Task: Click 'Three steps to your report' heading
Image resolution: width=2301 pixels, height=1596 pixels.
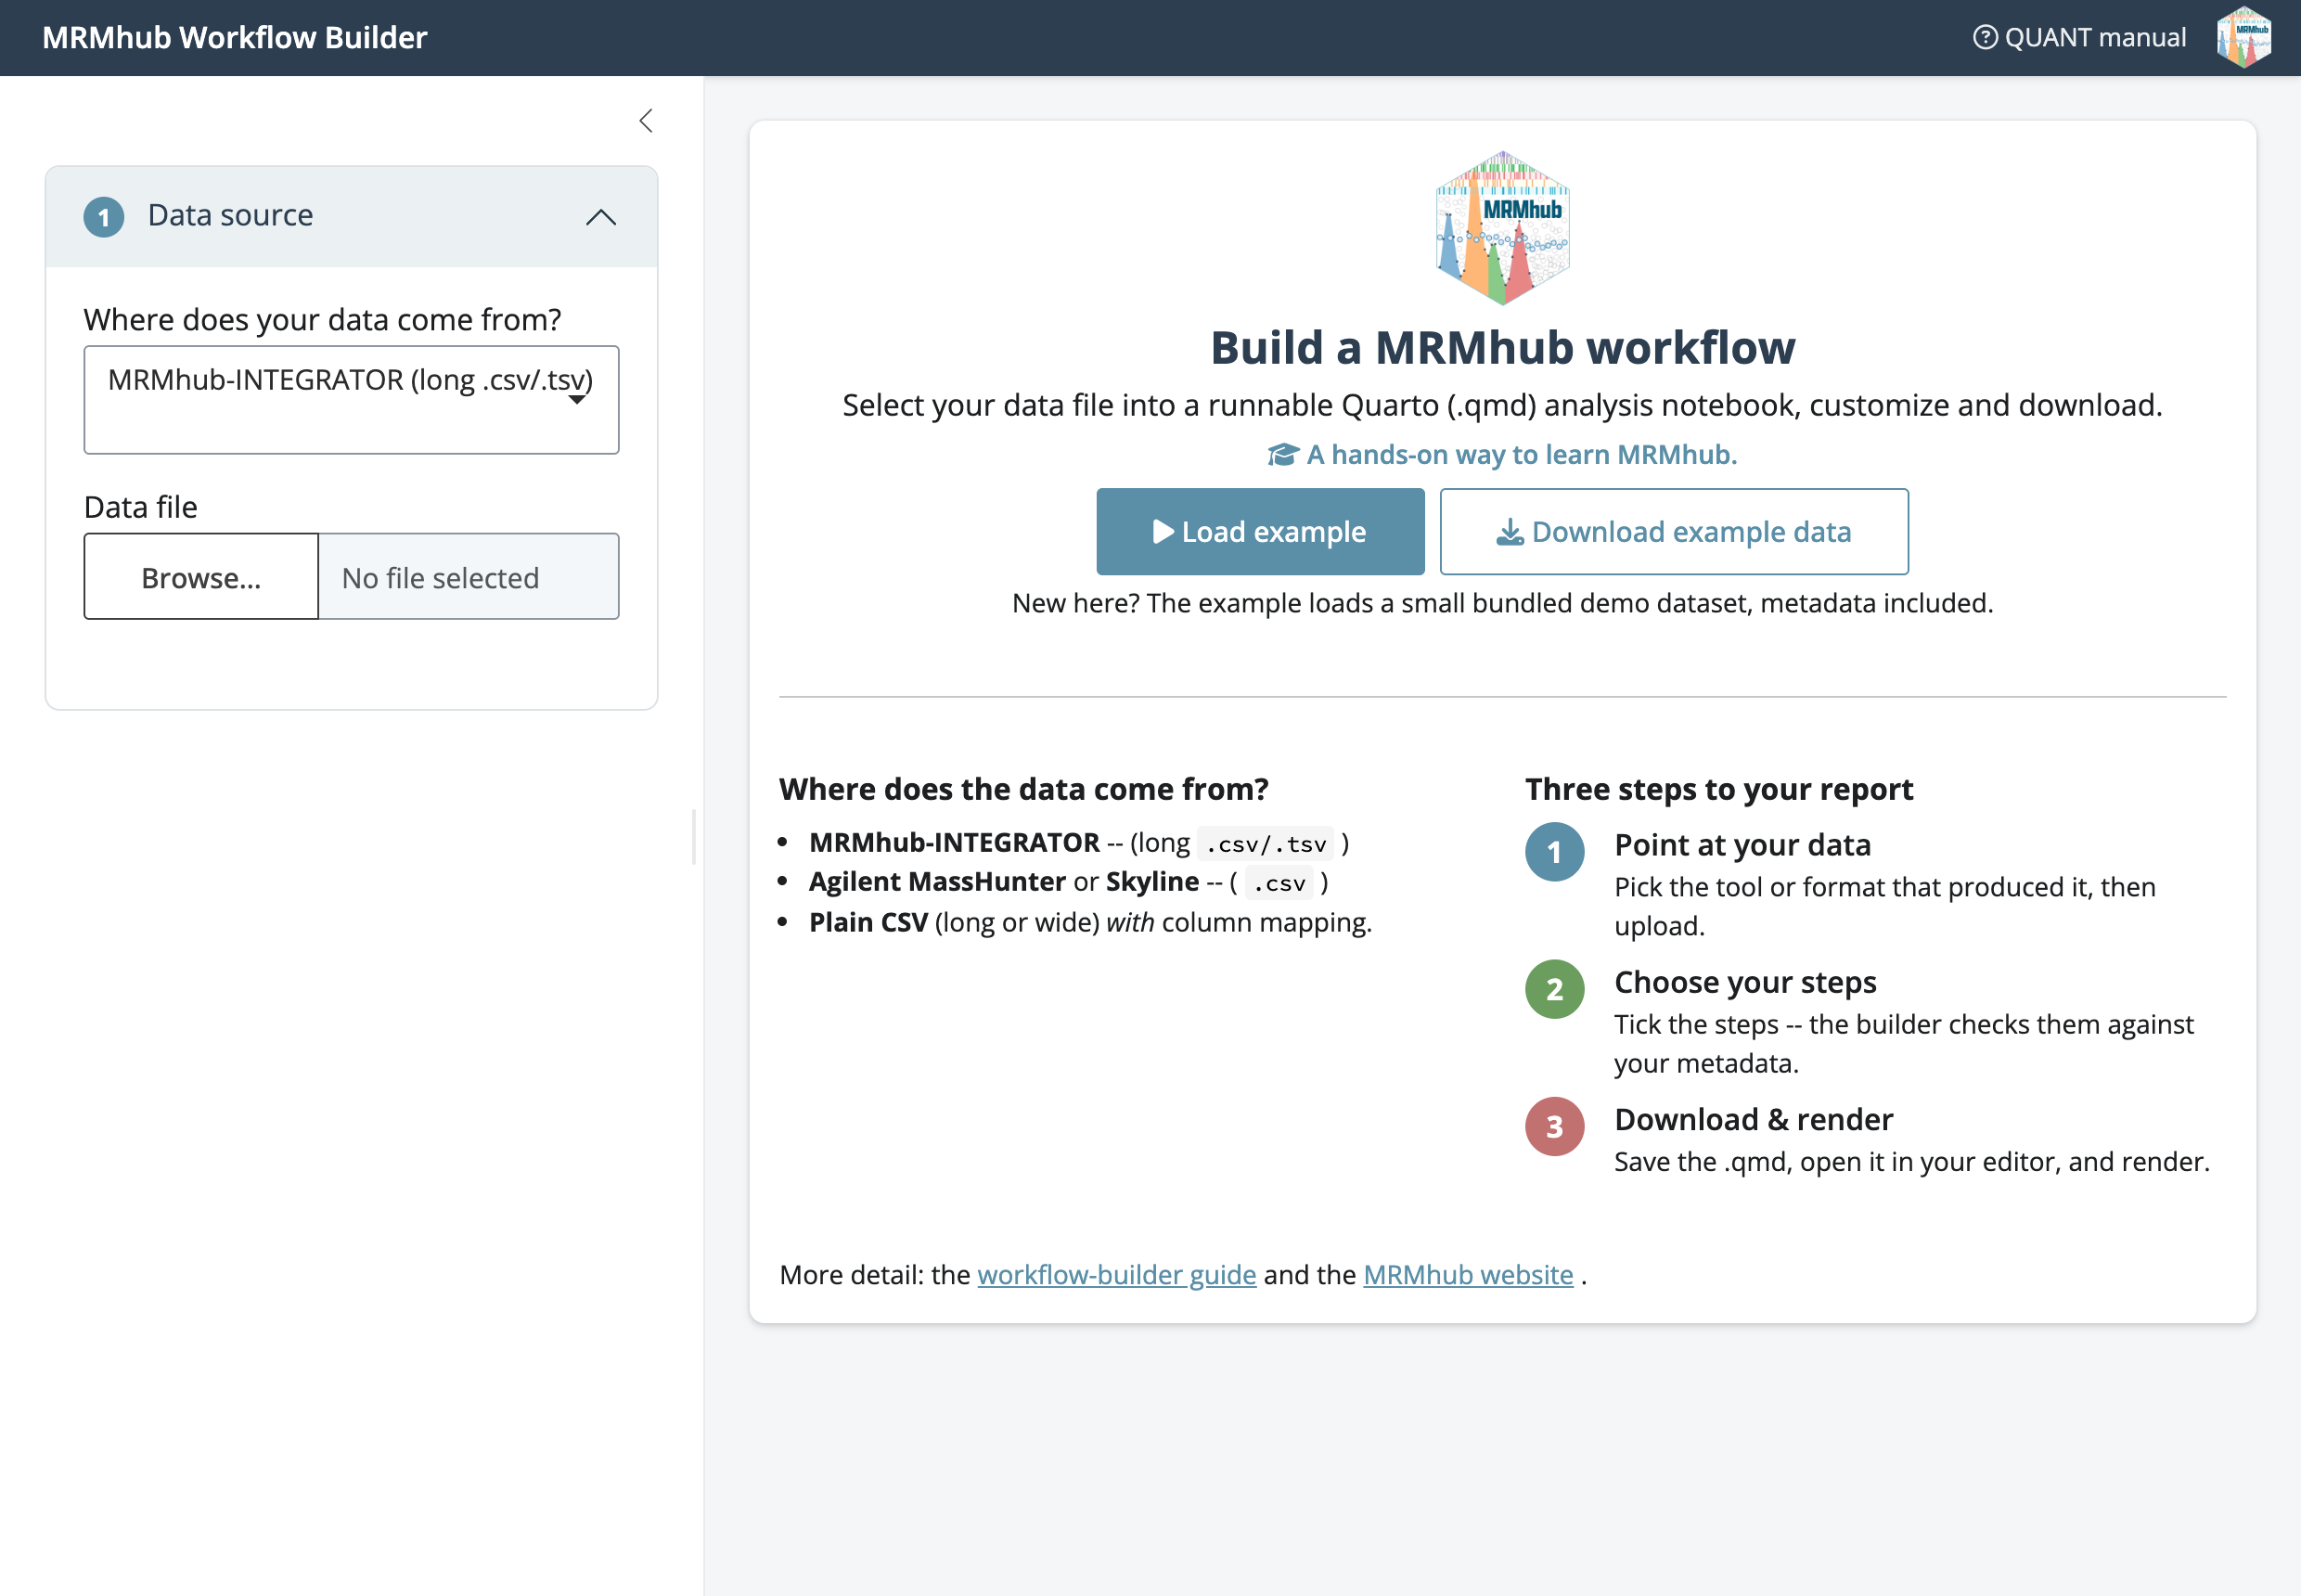Action: click(x=1718, y=789)
